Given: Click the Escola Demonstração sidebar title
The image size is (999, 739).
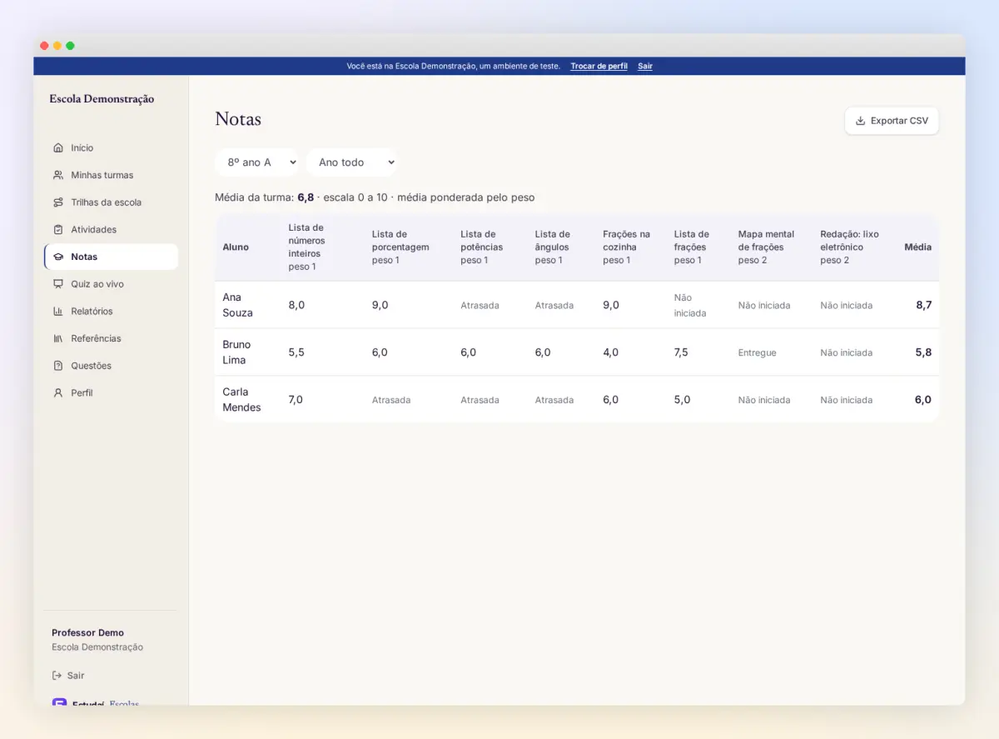Looking at the screenshot, I should coord(102,98).
